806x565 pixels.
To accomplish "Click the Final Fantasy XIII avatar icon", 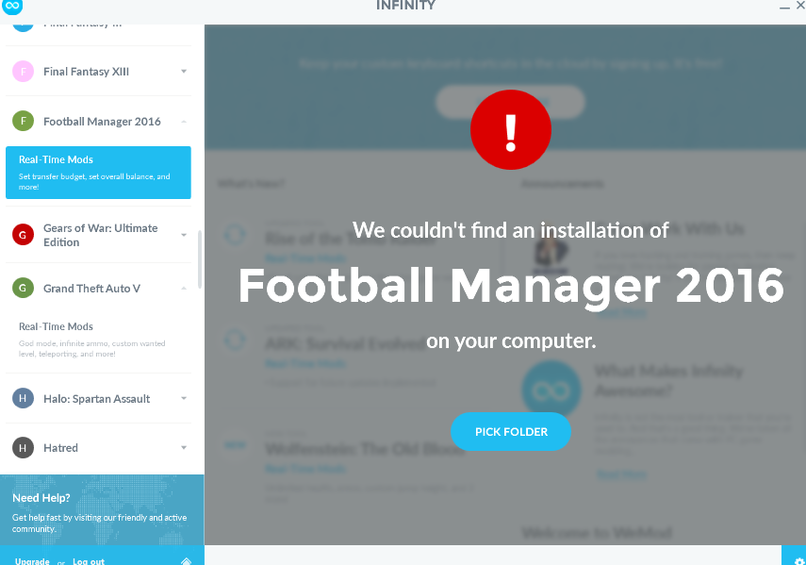I will click(24, 72).
